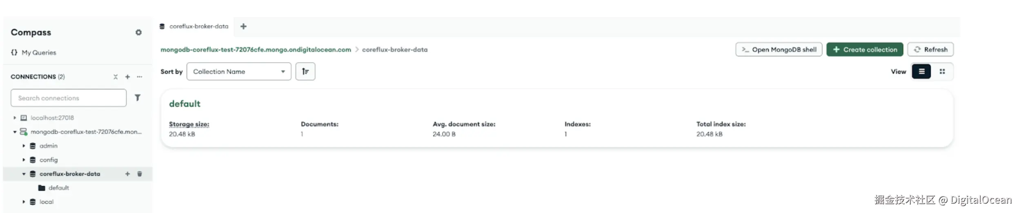Open new tab with plus icon
1019x213 pixels.
(243, 27)
